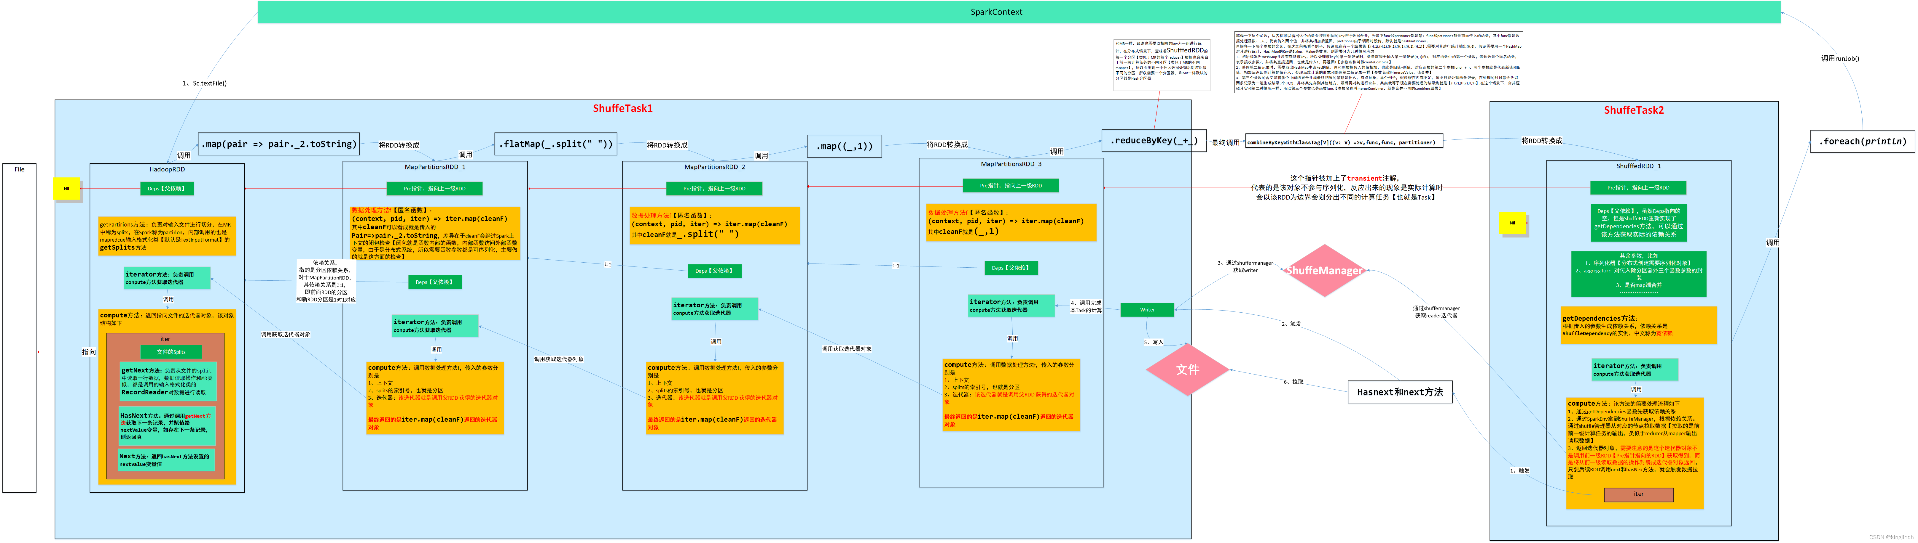Viewport: 1918px width, 543px height.
Task: Select the Hasnext和next方法 box
Action: click(1400, 392)
